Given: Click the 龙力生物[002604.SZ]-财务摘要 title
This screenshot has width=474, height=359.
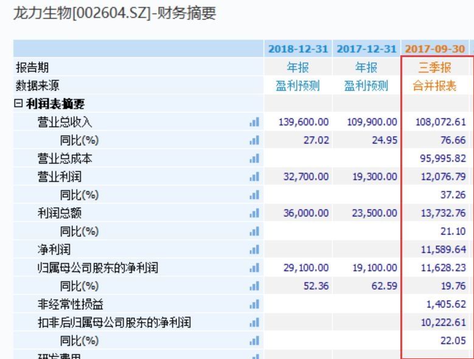Looking at the screenshot, I should 115,13.
